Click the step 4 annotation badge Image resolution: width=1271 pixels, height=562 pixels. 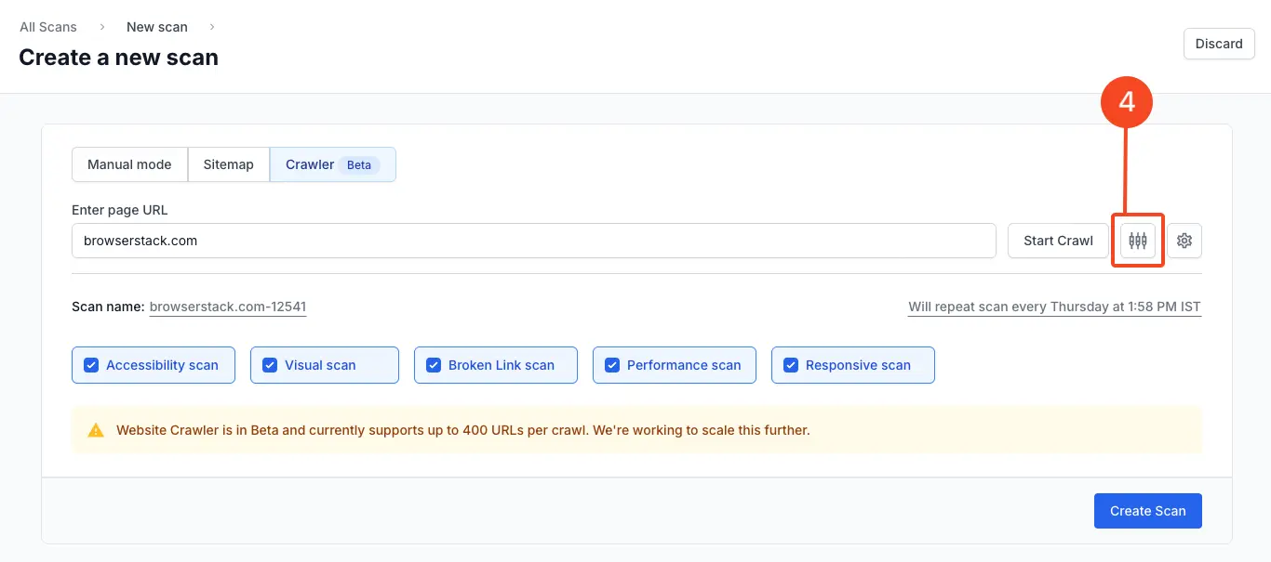(x=1127, y=101)
